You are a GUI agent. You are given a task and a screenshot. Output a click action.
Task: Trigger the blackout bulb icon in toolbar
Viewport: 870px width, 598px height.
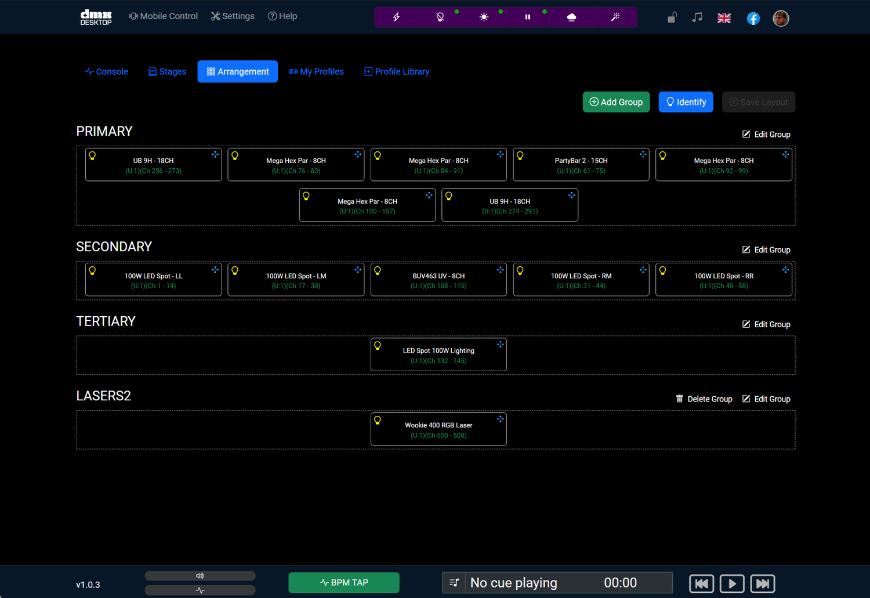pyautogui.click(x=440, y=17)
